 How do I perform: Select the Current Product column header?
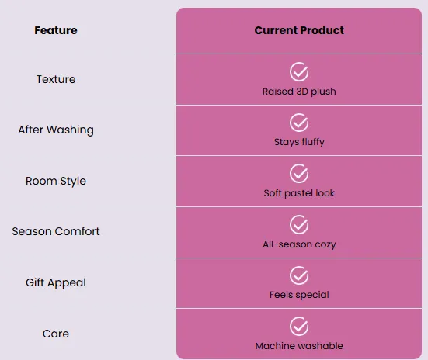[x=299, y=30]
